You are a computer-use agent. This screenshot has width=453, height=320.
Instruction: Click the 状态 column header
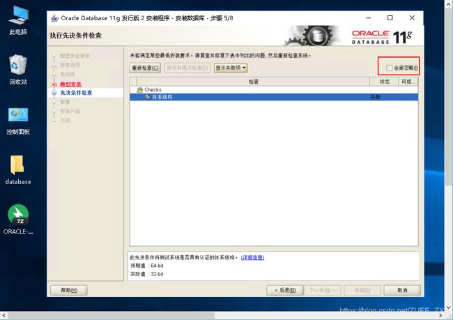coord(384,82)
